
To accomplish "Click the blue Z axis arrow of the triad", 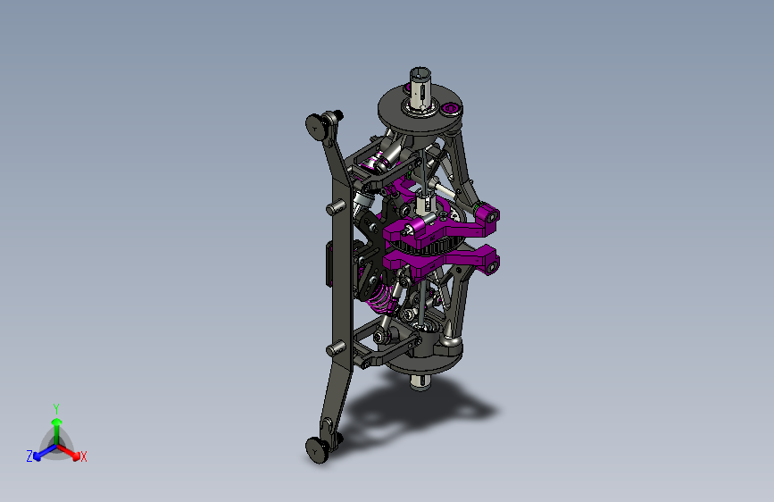I will [45, 452].
